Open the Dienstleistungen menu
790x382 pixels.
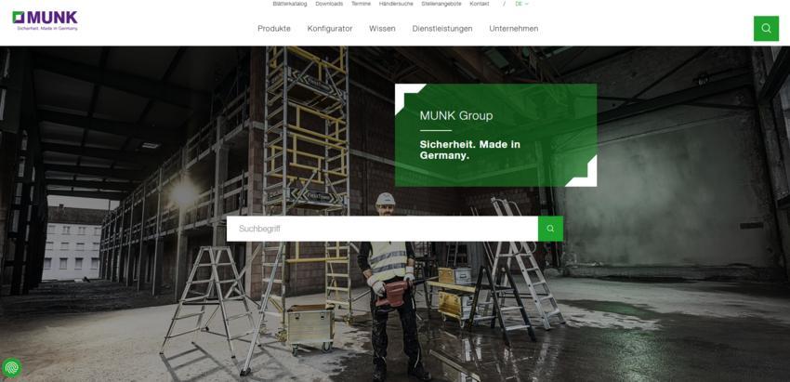point(442,29)
